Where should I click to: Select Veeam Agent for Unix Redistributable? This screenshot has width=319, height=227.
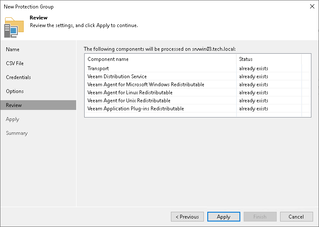tap(198, 101)
